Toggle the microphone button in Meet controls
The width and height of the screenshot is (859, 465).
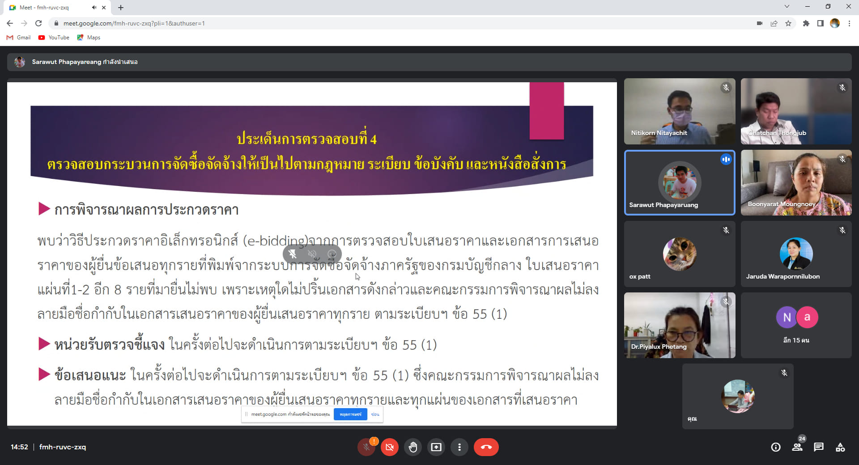coord(366,447)
